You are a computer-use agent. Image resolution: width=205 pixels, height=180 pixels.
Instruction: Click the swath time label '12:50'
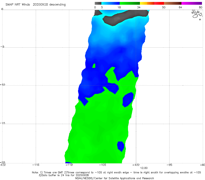(x=144, y=168)
